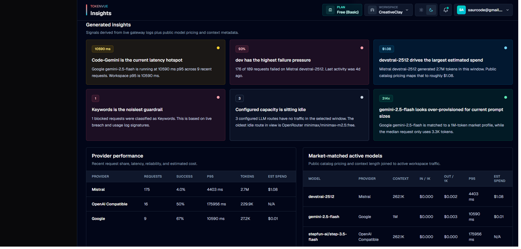This screenshot has height=249, width=521.
Task: Click the 175956 ms P95 in Provider performance
Action: [217, 204]
